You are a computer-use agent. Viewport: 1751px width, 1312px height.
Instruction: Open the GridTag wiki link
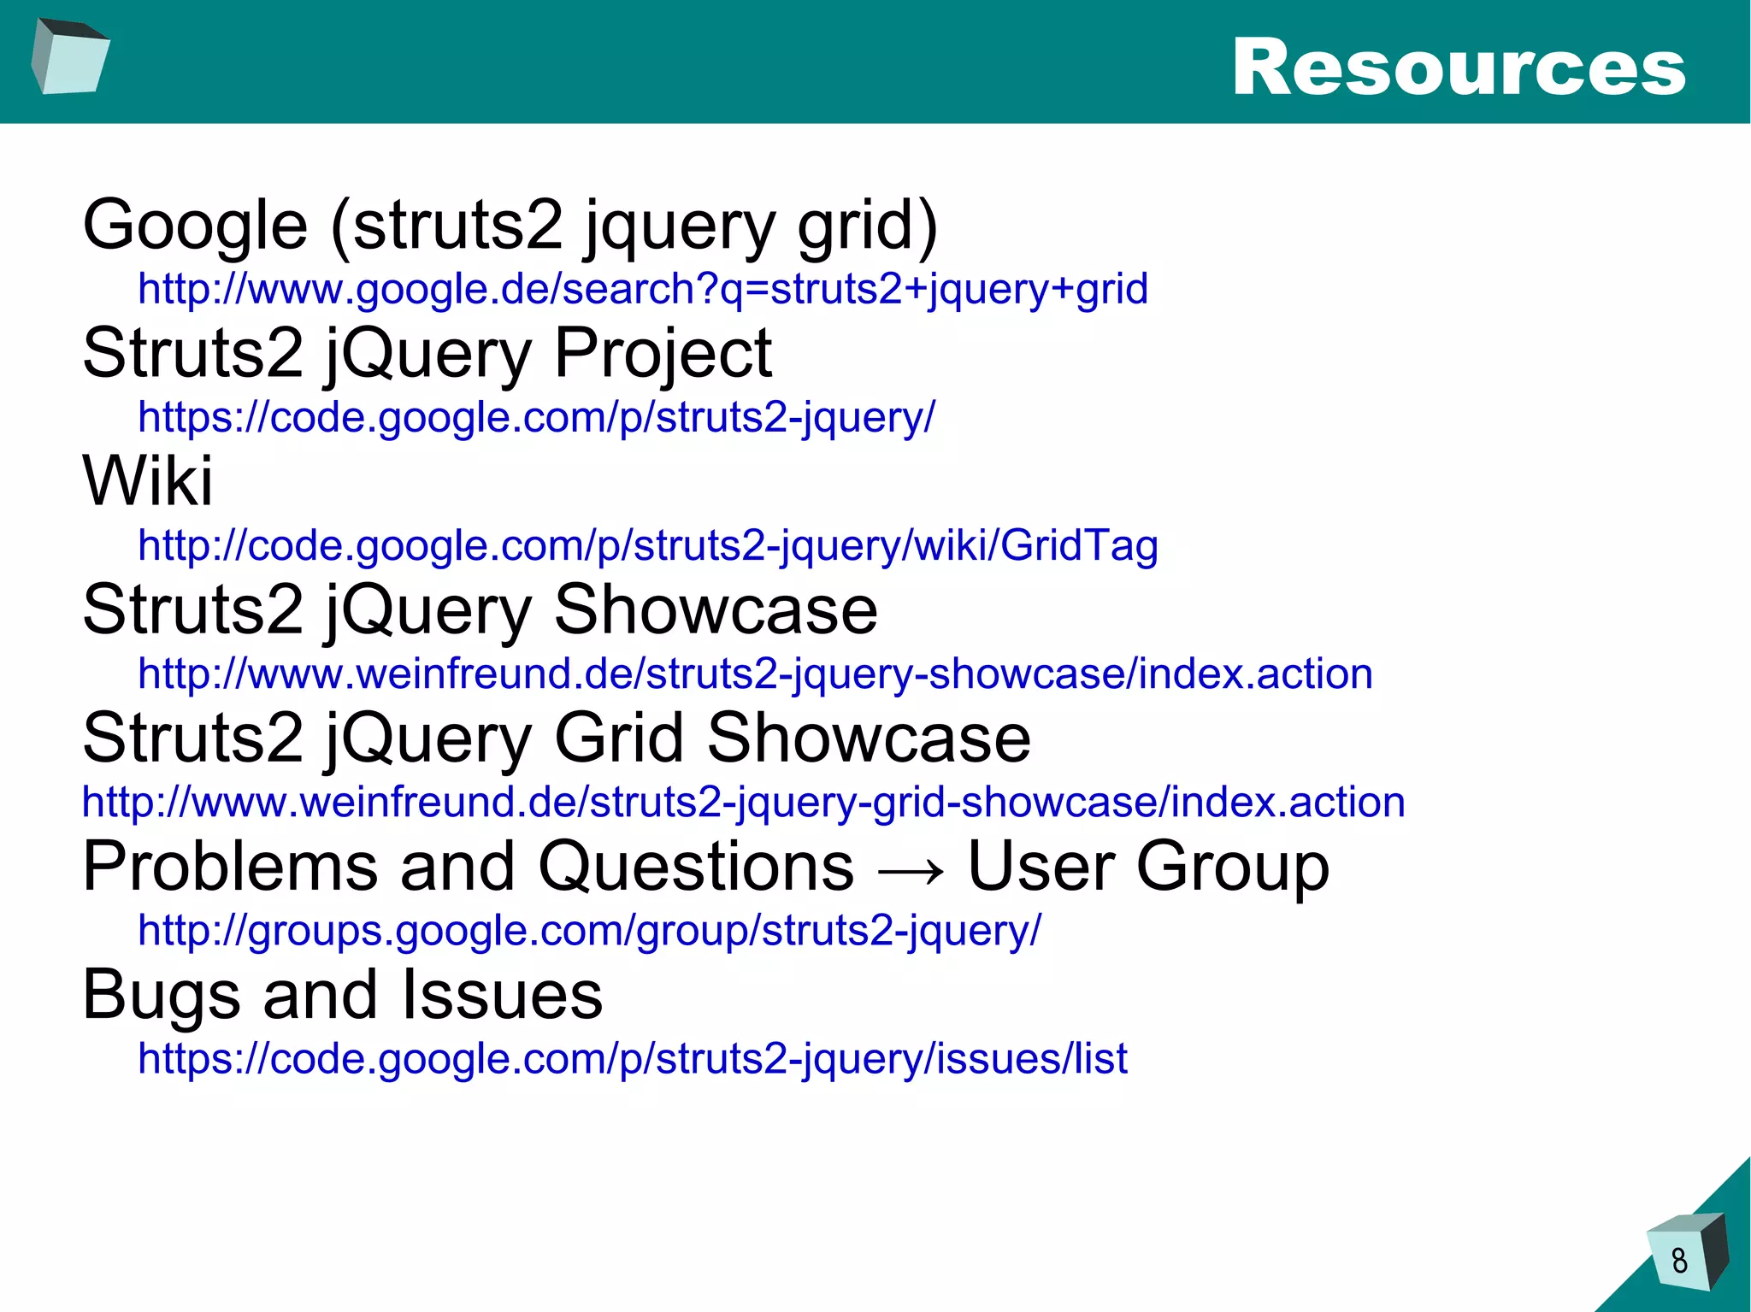[x=648, y=545]
